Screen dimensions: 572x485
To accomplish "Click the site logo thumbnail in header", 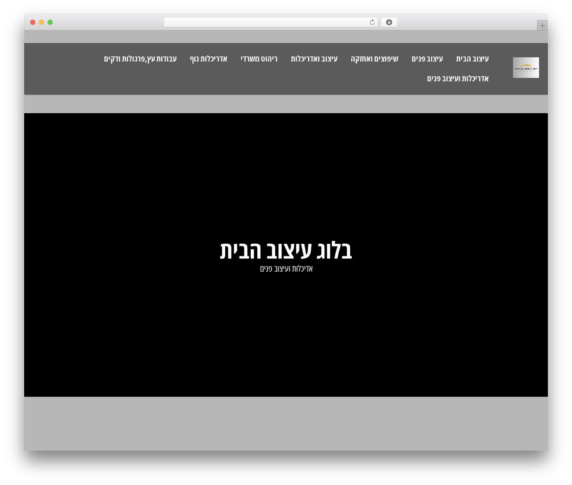I will click(x=526, y=68).
